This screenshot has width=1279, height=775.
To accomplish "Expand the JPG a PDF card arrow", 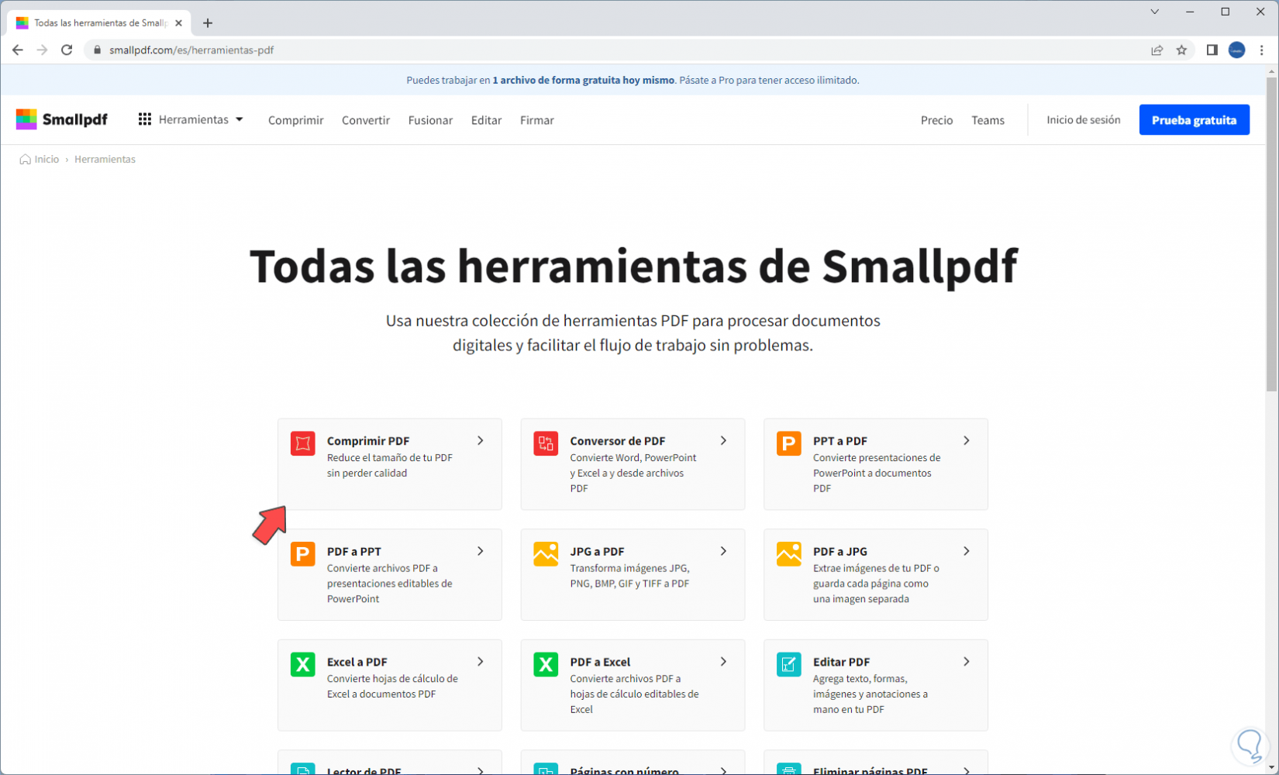I will click(x=723, y=551).
